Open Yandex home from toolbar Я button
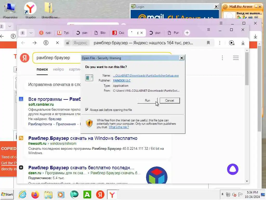 (x=46, y=43)
